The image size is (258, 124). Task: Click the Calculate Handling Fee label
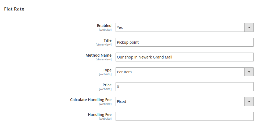[x=91, y=100]
